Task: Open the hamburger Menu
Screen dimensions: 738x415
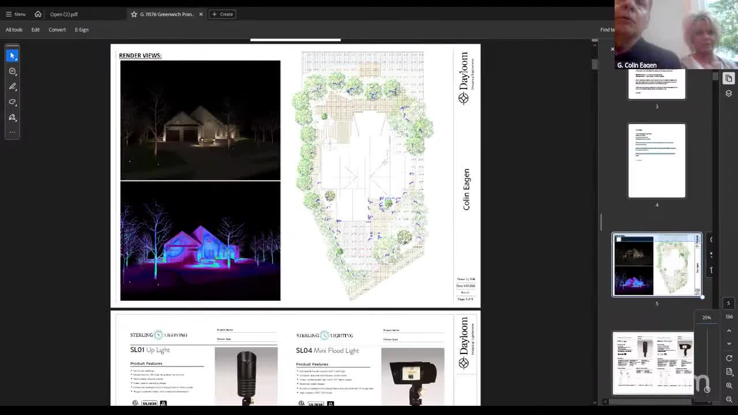Action: 16,14
